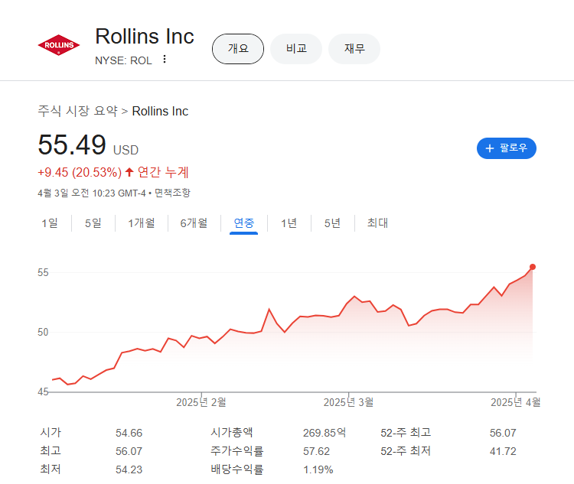Screen dimensions: 574x484
Task: Click the Rollins red diamond logo
Action: click(58, 46)
